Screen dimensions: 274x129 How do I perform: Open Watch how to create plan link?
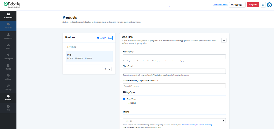point(197,125)
